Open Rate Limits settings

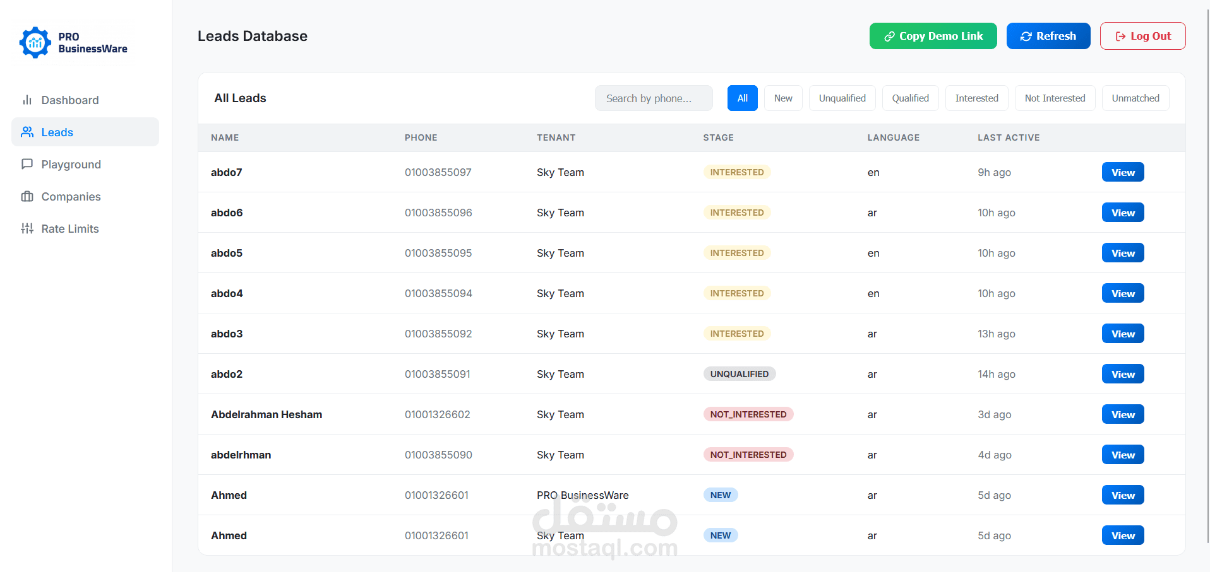[85, 228]
